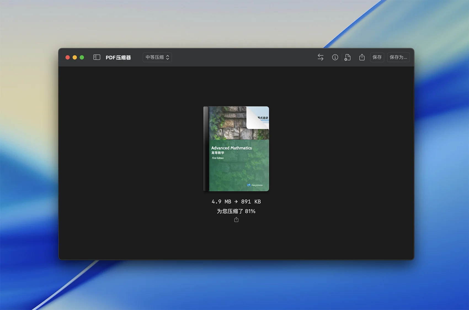Click the black spine of the PDF book
This screenshot has height=310, width=469.
206,149
